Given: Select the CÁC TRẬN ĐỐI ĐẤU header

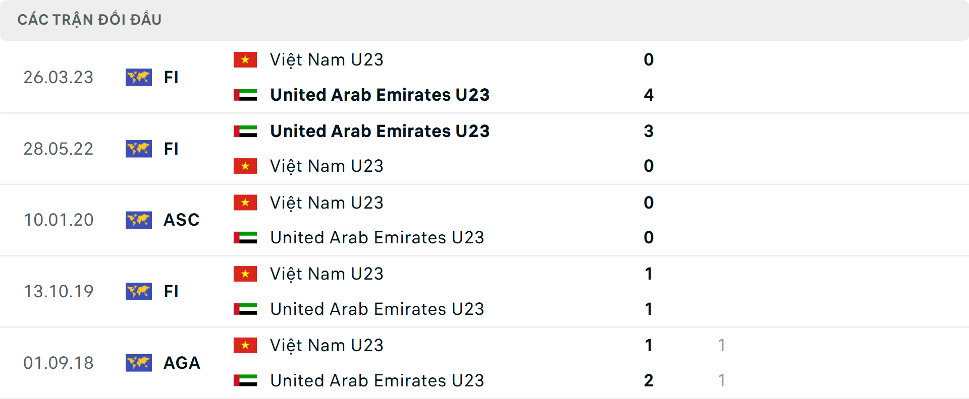Looking at the screenshot, I should click(90, 19).
